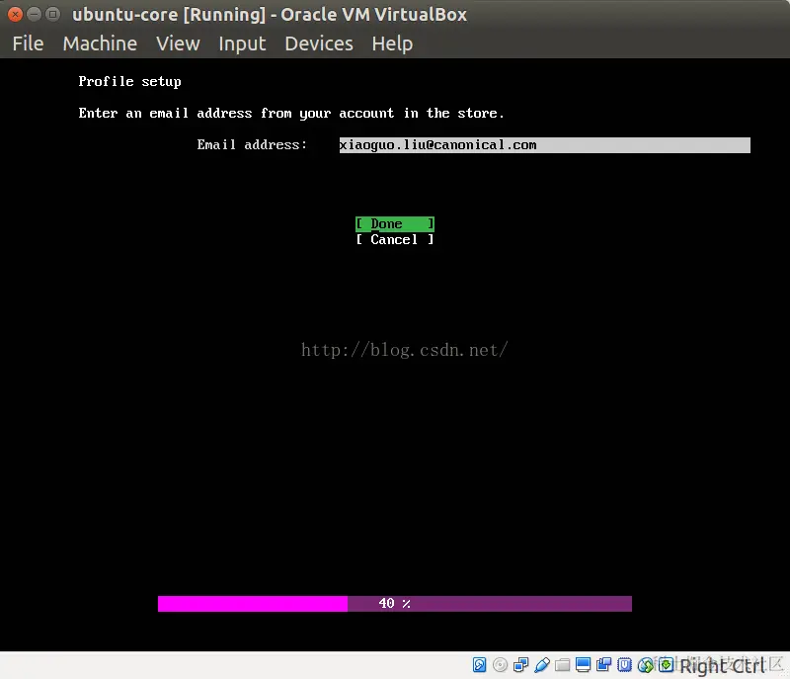Image resolution: width=790 pixels, height=679 pixels.
Task: Close the VirtualBox window
Action: tap(15, 14)
